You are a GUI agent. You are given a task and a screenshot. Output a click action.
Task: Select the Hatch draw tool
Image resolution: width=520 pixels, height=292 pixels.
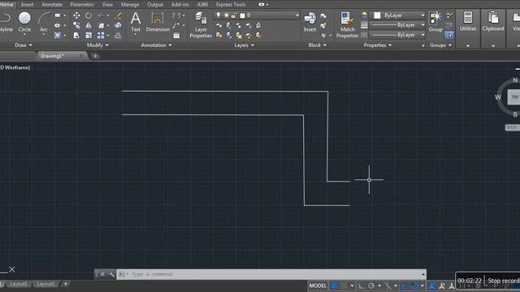tap(58, 35)
